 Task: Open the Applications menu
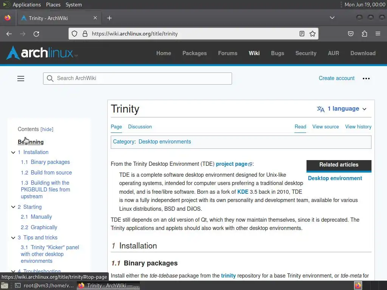pyautogui.click(x=27, y=5)
